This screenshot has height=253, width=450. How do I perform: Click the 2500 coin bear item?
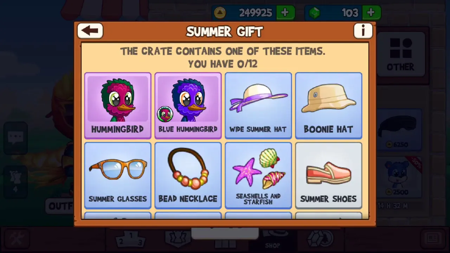pyautogui.click(x=399, y=177)
